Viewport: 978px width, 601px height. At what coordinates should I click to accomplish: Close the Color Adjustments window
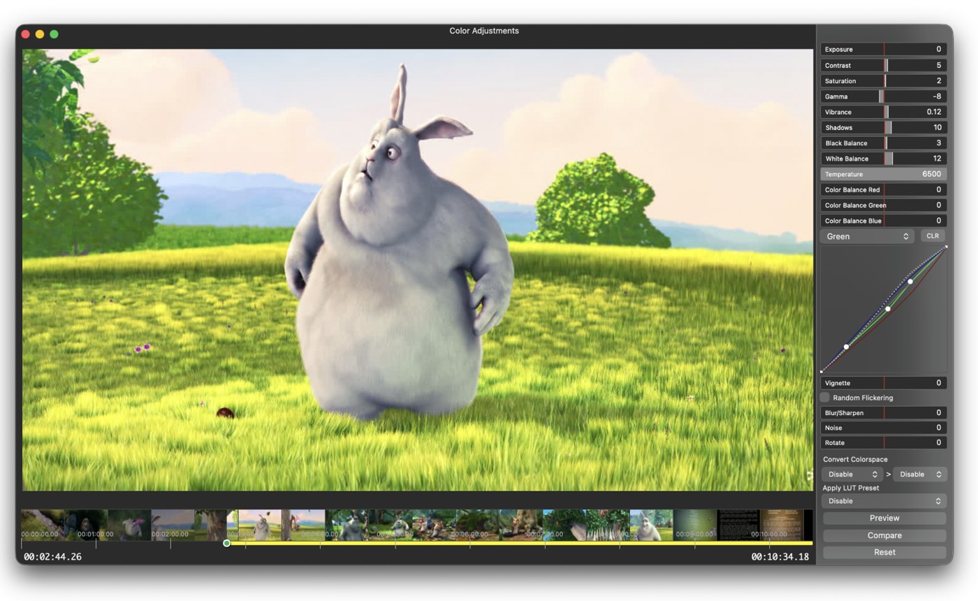click(x=26, y=34)
